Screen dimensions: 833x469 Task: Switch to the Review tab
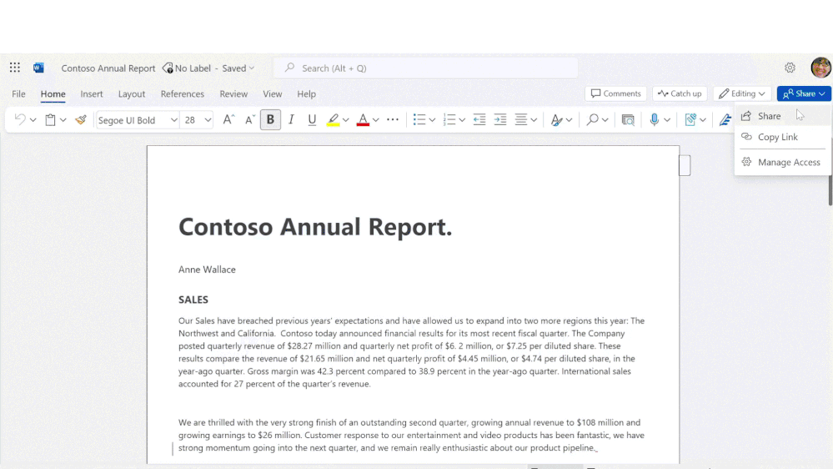point(233,93)
